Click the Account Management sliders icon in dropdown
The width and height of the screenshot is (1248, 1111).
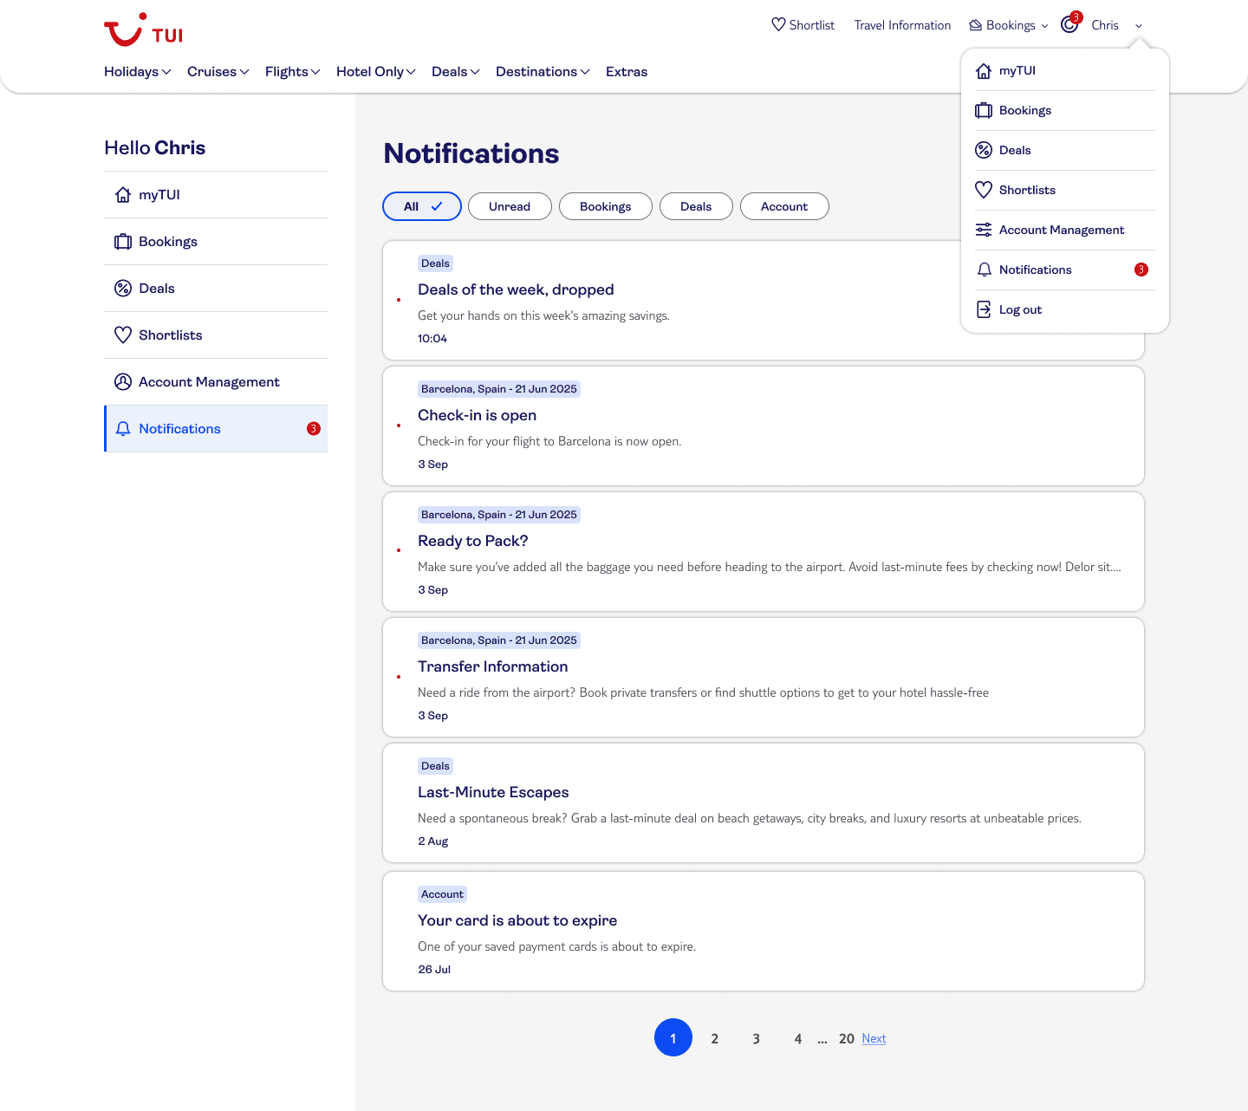pos(984,231)
